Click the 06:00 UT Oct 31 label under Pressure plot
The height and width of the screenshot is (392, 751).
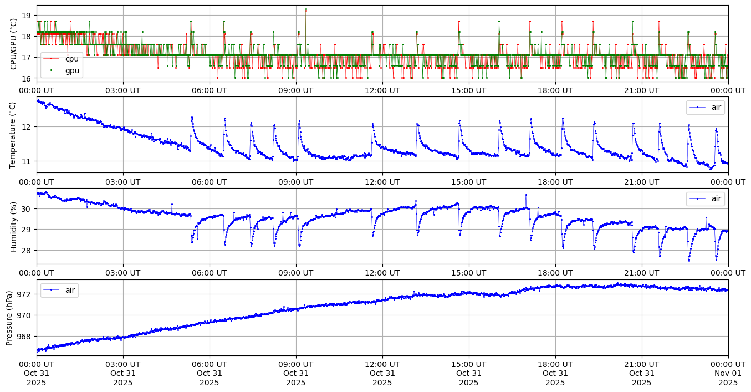coord(210,374)
